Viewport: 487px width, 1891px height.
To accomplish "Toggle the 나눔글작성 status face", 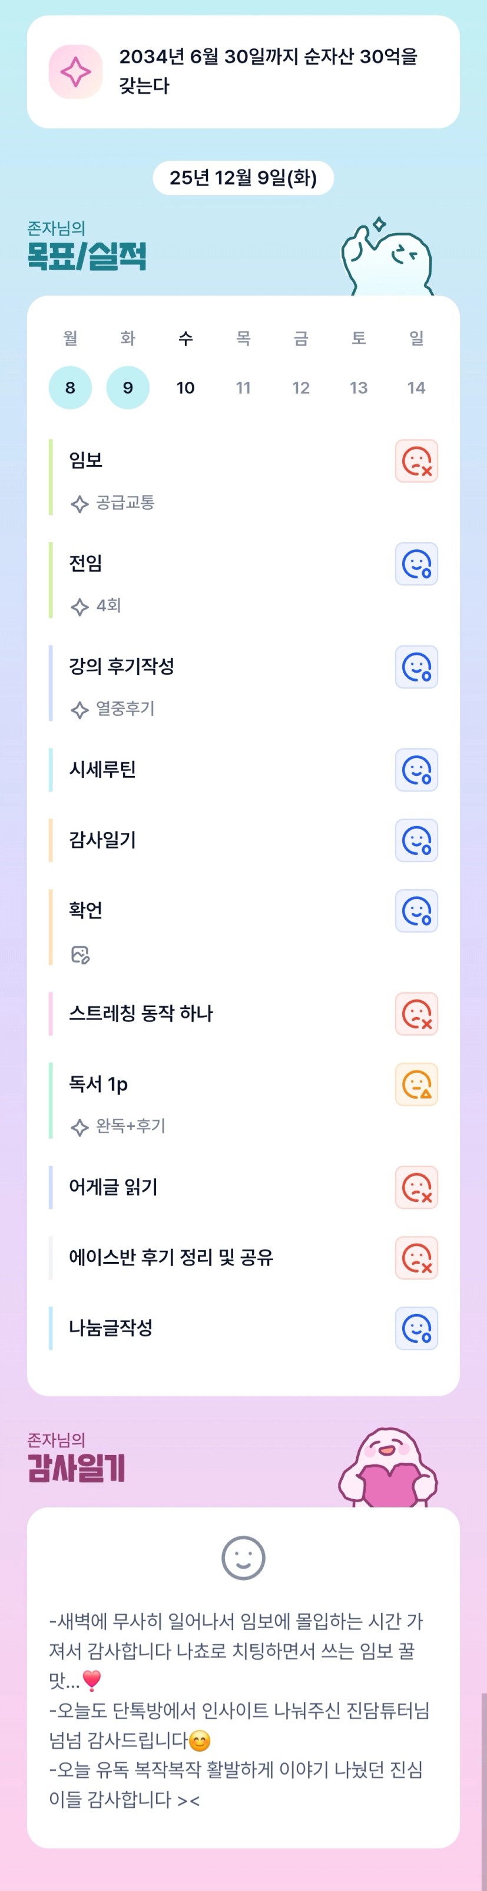I will click(416, 1328).
